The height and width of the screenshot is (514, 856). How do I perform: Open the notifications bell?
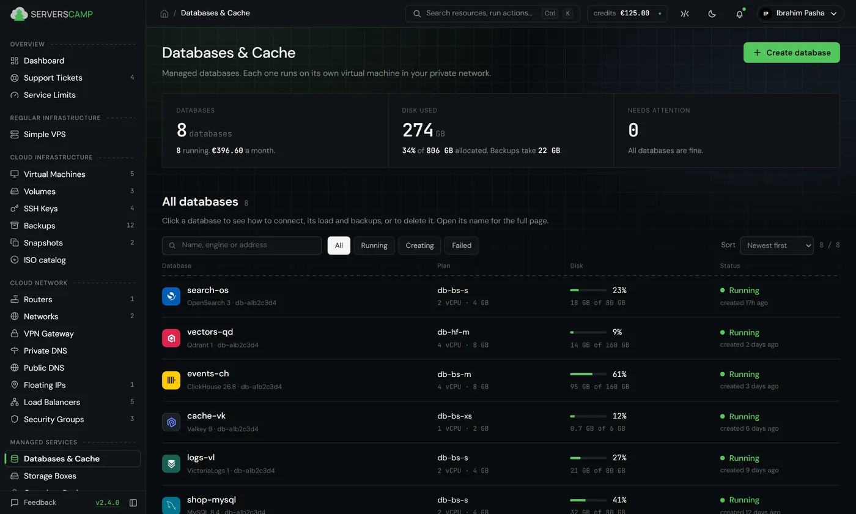pyautogui.click(x=740, y=13)
